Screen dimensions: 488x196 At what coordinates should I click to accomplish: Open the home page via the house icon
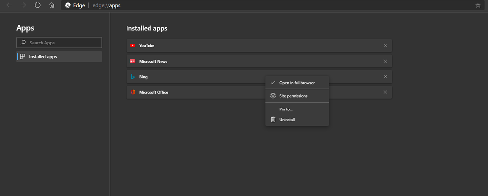tap(52, 5)
